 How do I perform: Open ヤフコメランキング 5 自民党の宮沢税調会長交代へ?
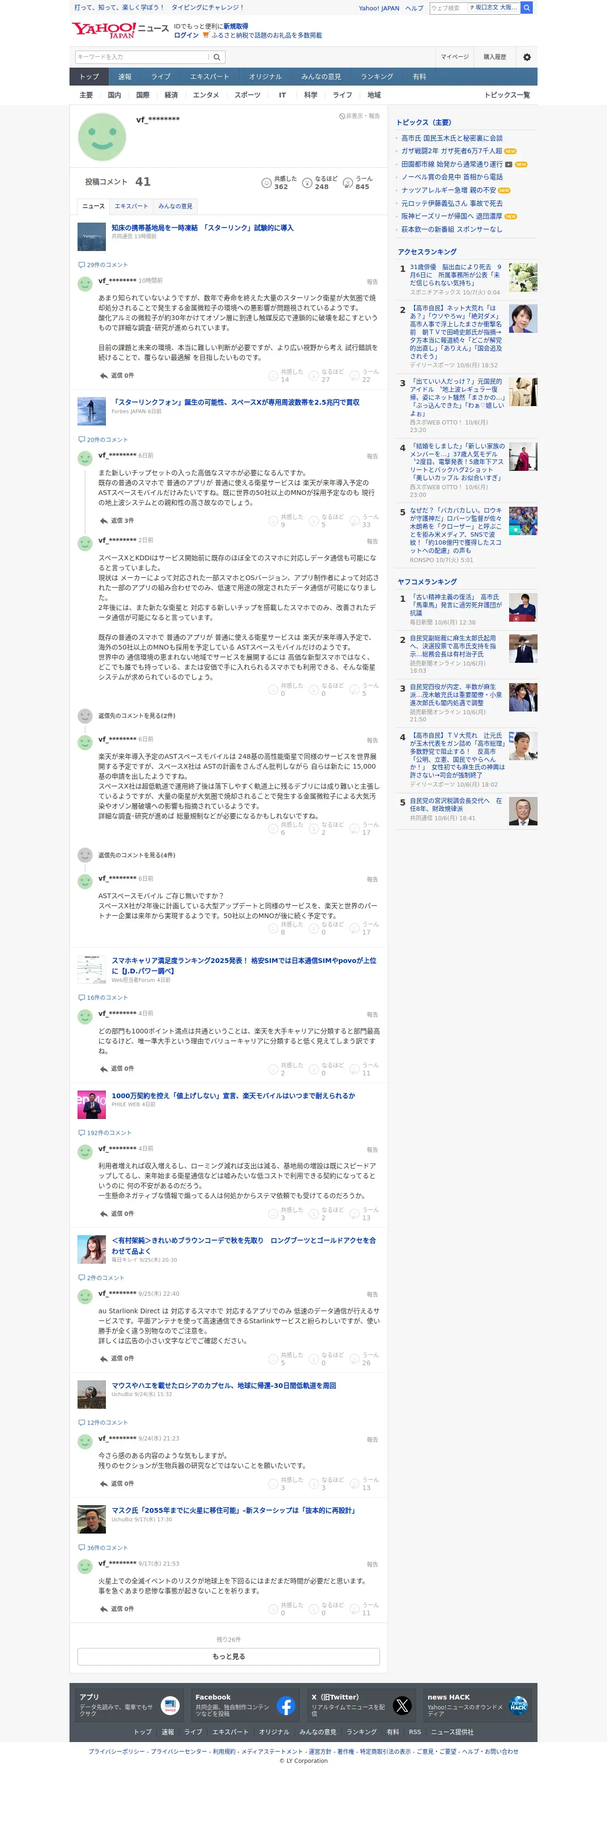coord(456,805)
